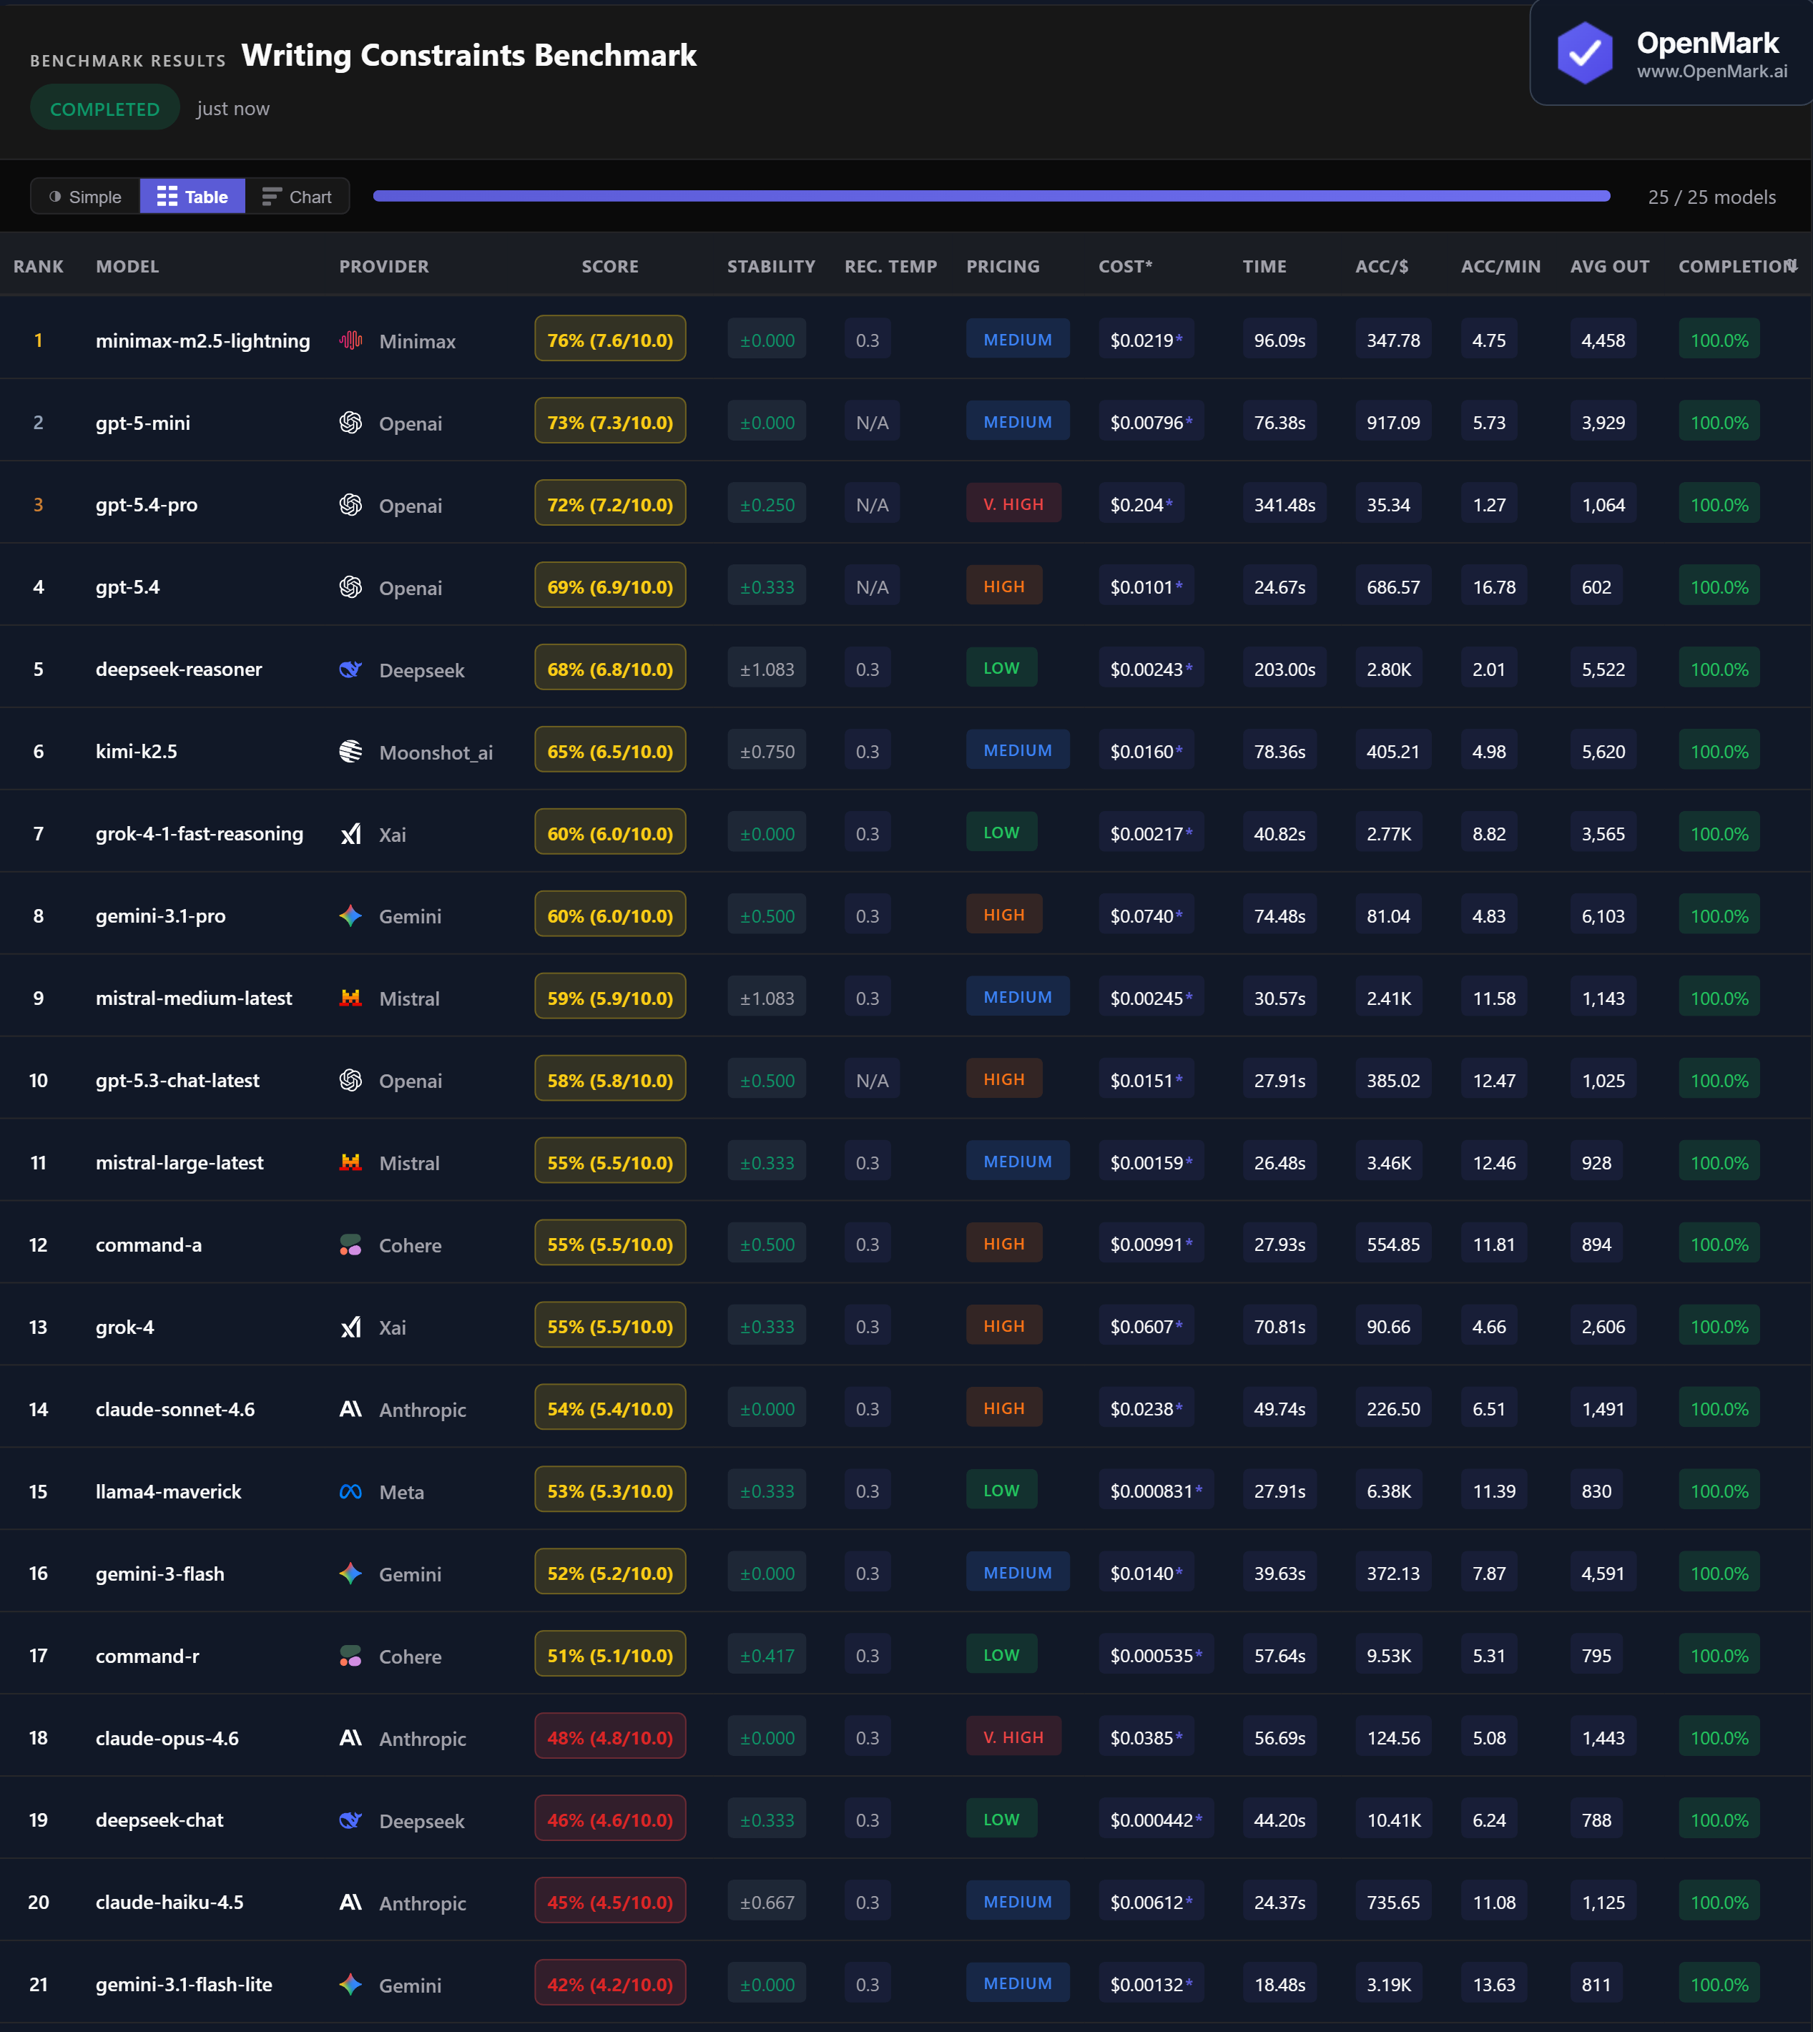
Task: Click the Deepseek whale icon for deepseek-reasoner
Action: (350, 669)
